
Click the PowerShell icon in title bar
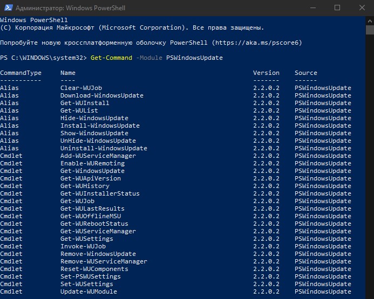8,8
